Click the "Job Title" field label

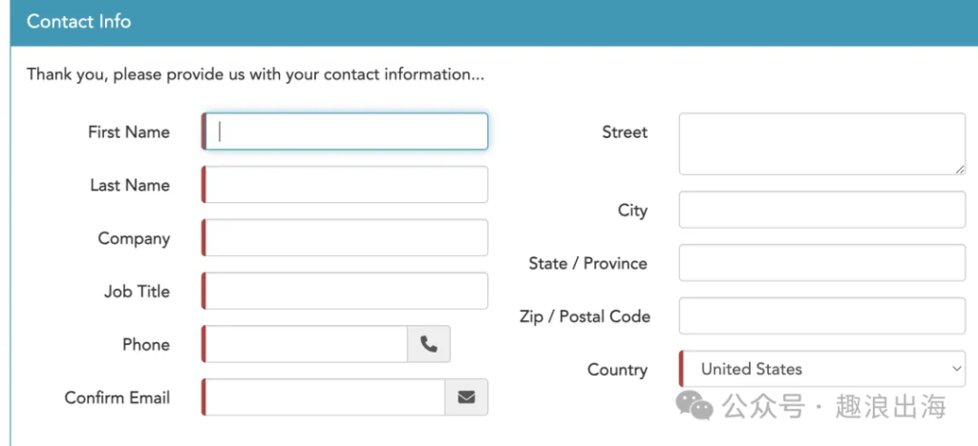tap(137, 291)
